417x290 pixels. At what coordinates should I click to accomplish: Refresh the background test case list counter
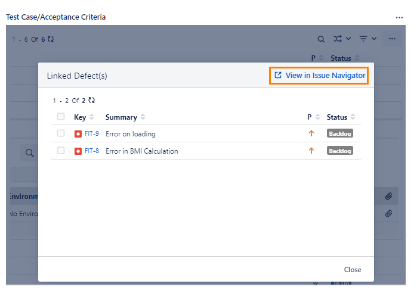tap(51, 39)
